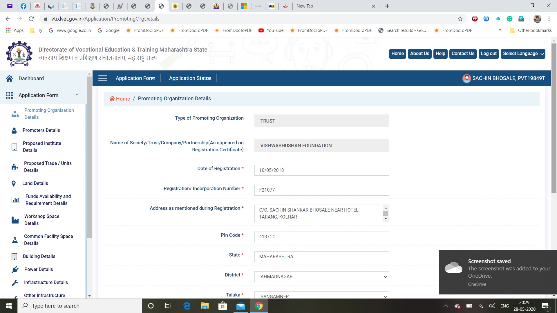Click the Common Facility Space flask icon
The height and width of the screenshot is (313, 557).
pos(15,240)
